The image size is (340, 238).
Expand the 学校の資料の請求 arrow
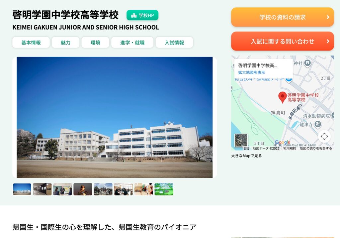(x=328, y=17)
